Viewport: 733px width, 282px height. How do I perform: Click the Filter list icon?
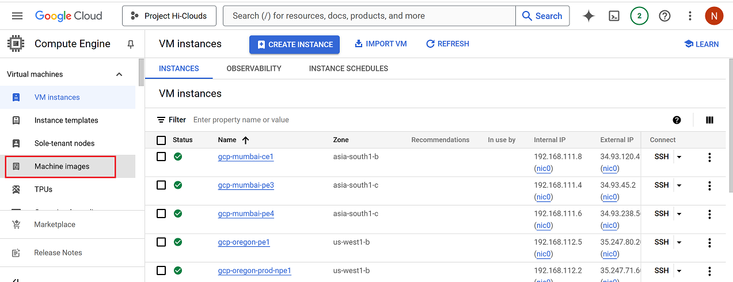(161, 120)
